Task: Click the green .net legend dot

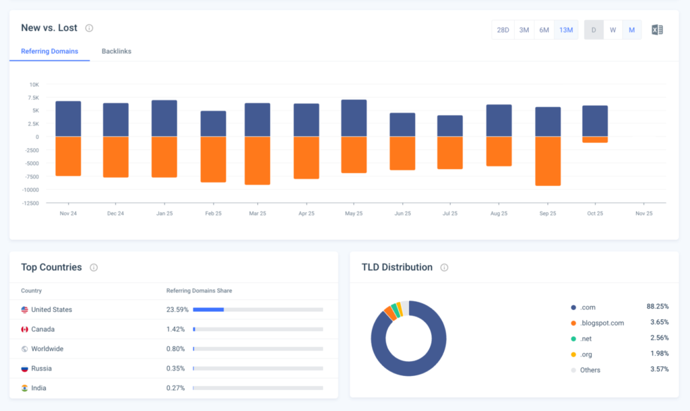Action: coord(574,338)
